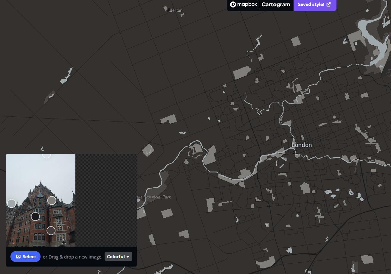Image resolution: width=391 pixels, height=274 pixels.
Task: Click the checkered transparent area beside the photo
Action: pos(106,200)
